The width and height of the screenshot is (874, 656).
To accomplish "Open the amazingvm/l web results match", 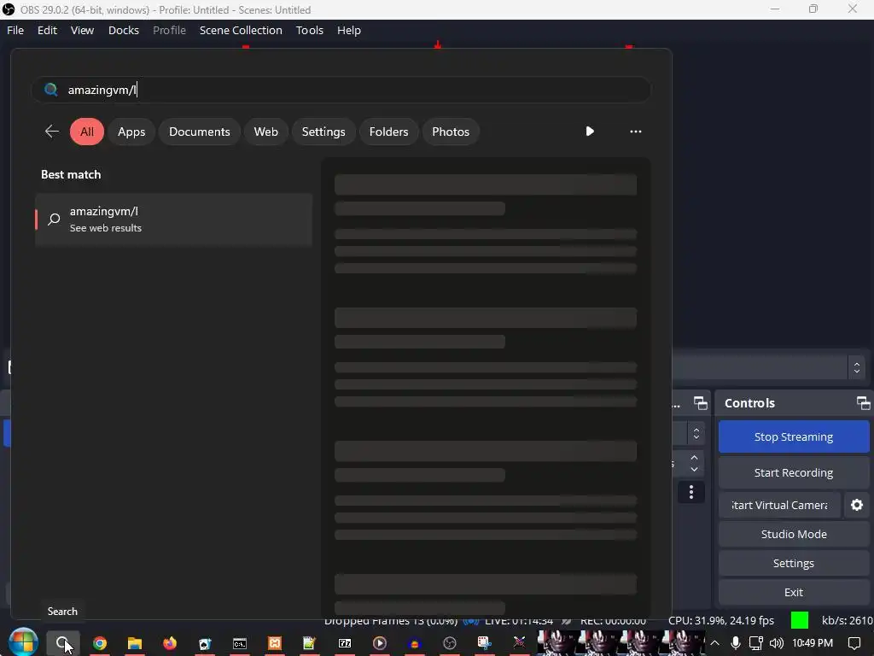I will (173, 220).
